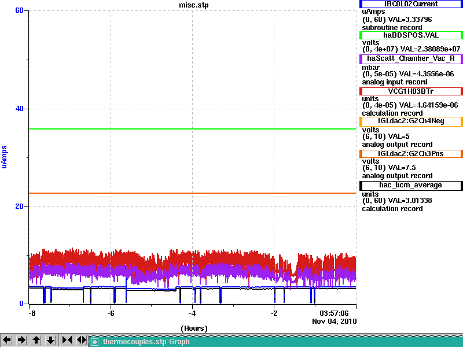Click the VAL=7.5 reading text
The height and width of the screenshot is (347, 463).
pyautogui.click(x=402, y=168)
